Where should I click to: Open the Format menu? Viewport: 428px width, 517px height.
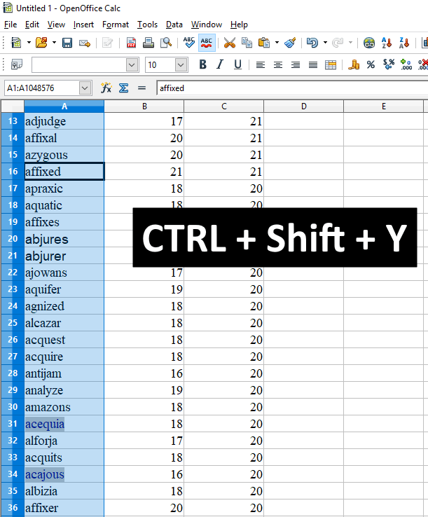pyautogui.click(x=116, y=25)
